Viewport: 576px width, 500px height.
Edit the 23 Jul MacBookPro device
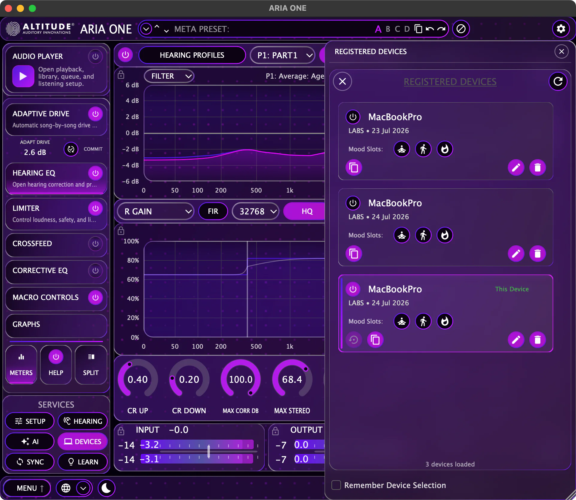516,167
